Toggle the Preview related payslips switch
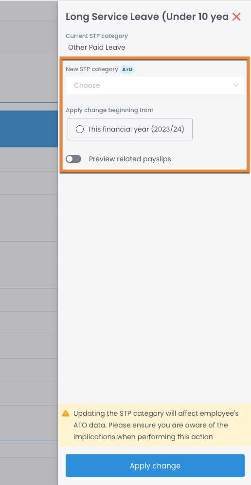Viewport: 251px width, 485px height. click(x=73, y=159)
